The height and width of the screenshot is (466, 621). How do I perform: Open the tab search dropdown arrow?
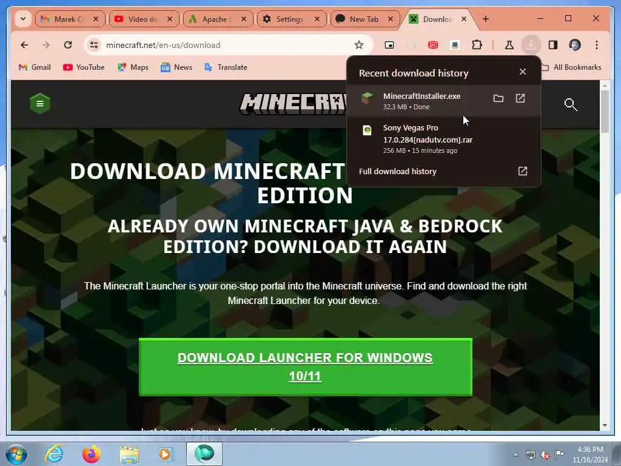pos(23,19)
